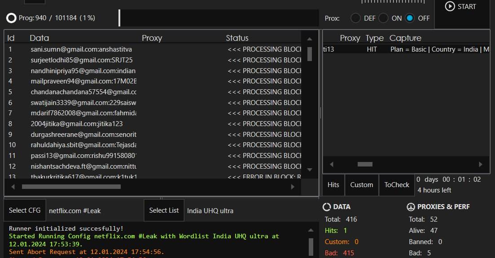This screenshot has height=258, width=495.
Task: Click the 'India UHQ ultra' list name
Action: point(210,211)
